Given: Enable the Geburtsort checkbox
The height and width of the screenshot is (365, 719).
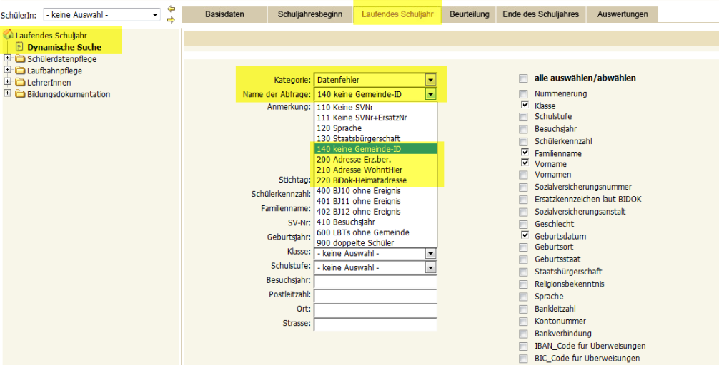Looking at the screenshot, I should [x=523, y=247].
